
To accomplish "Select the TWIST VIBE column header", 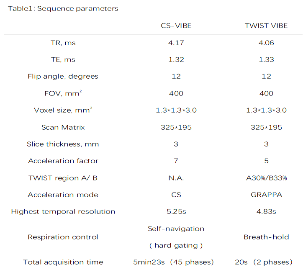I will [x=266, y=26].
